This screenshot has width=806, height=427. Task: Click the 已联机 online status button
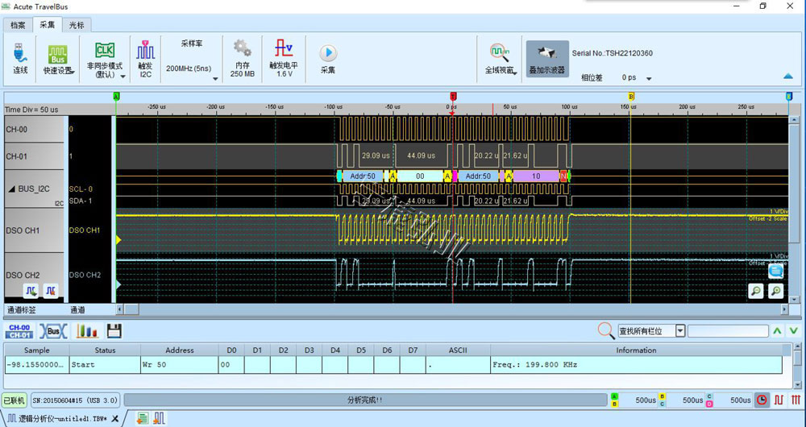[14, 400]
